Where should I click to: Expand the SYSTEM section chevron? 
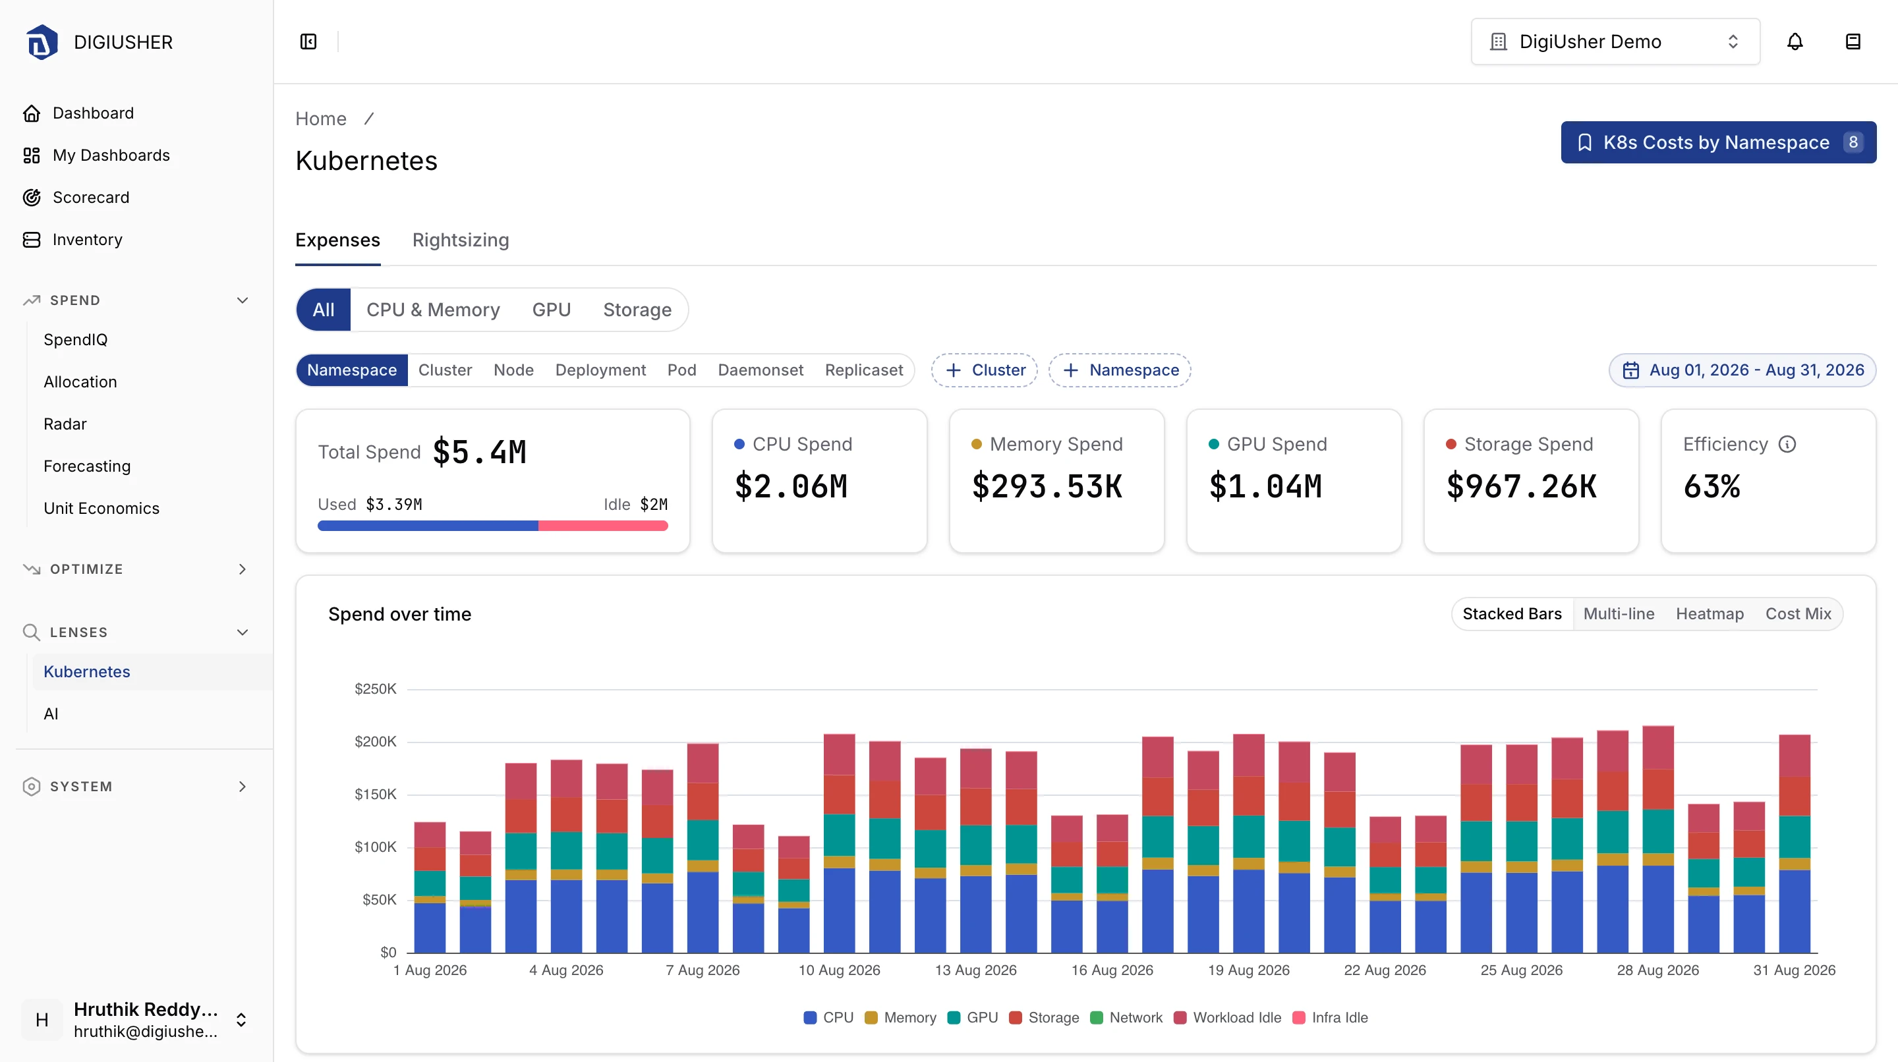pos(243,787)
